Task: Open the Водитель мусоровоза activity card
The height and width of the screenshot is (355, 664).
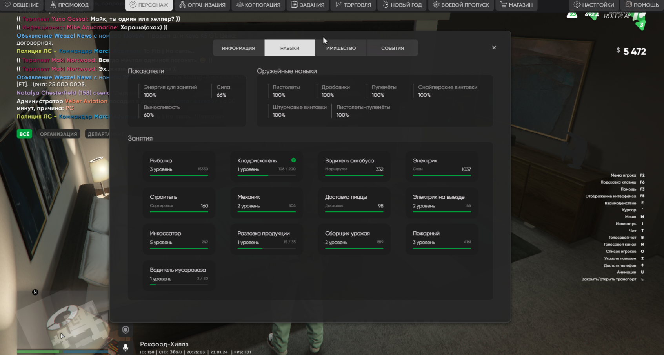Action: (x=179, y=275)
